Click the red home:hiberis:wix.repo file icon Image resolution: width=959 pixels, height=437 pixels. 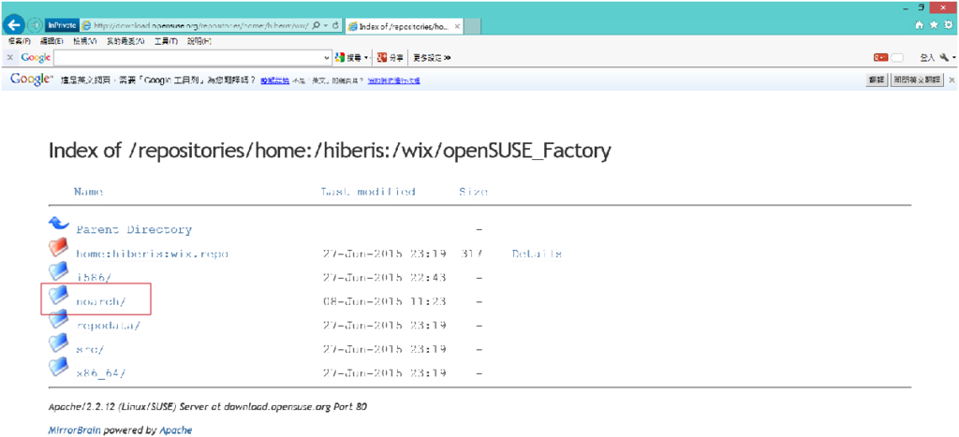coord(59,248)
